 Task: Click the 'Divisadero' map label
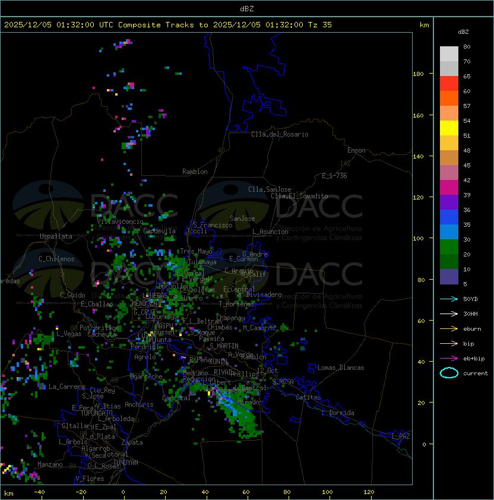click(x=264, y=295)
